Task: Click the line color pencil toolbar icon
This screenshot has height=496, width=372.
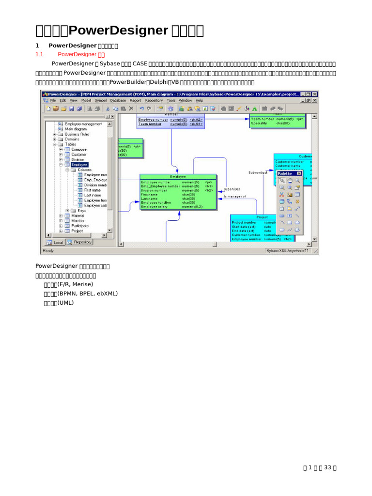Action: point(239,108)
